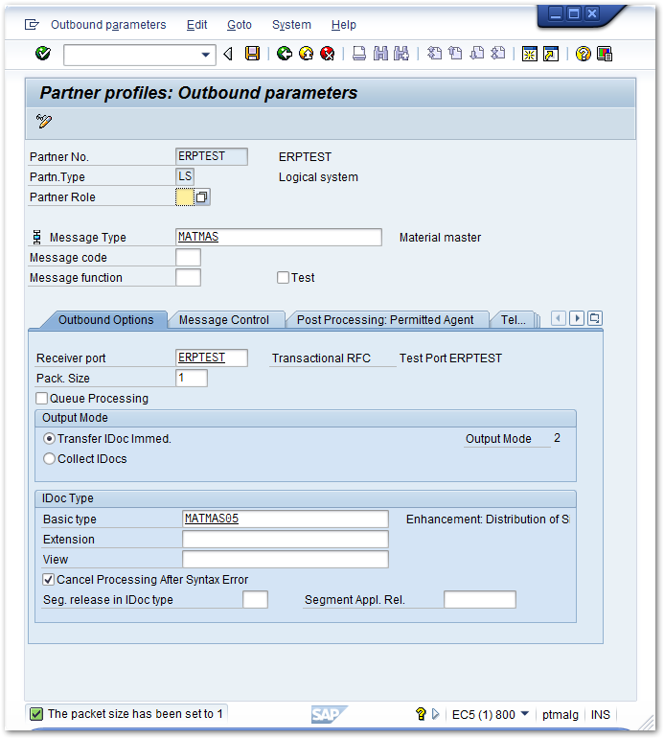Image resolution: width=664 pixels, height=739 pixels.
Task: Create new session icon
Action: (x=530, y=55)
